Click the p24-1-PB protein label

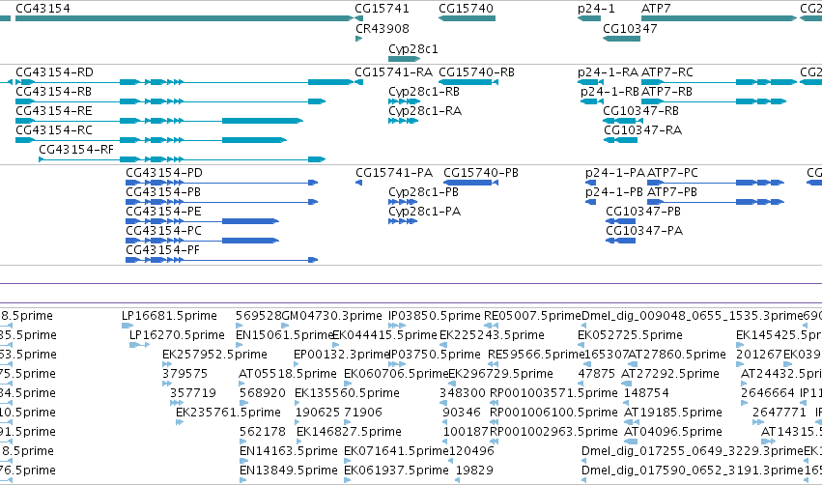614,192
